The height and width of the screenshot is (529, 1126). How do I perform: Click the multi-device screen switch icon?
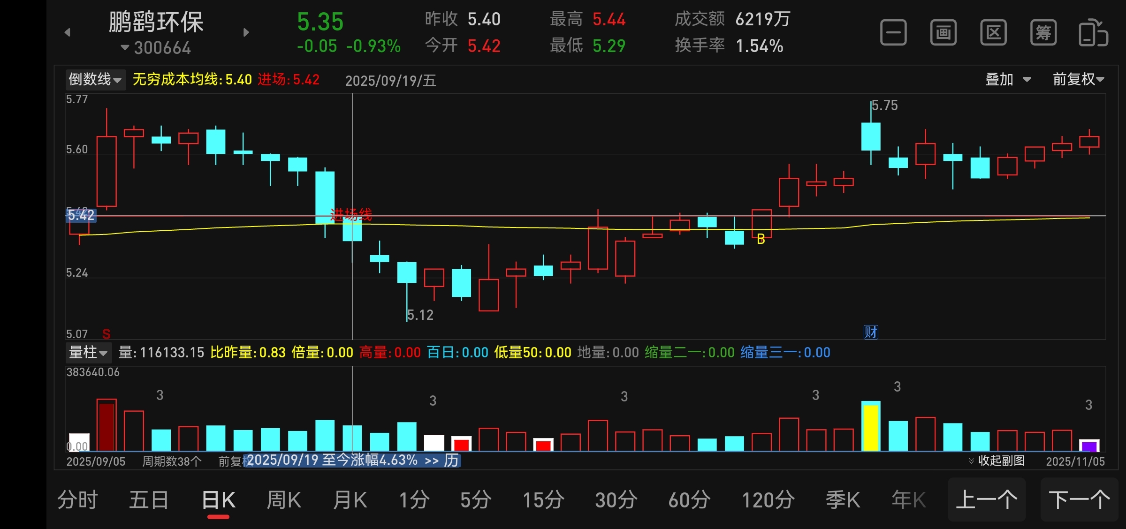coord(1093,33)
